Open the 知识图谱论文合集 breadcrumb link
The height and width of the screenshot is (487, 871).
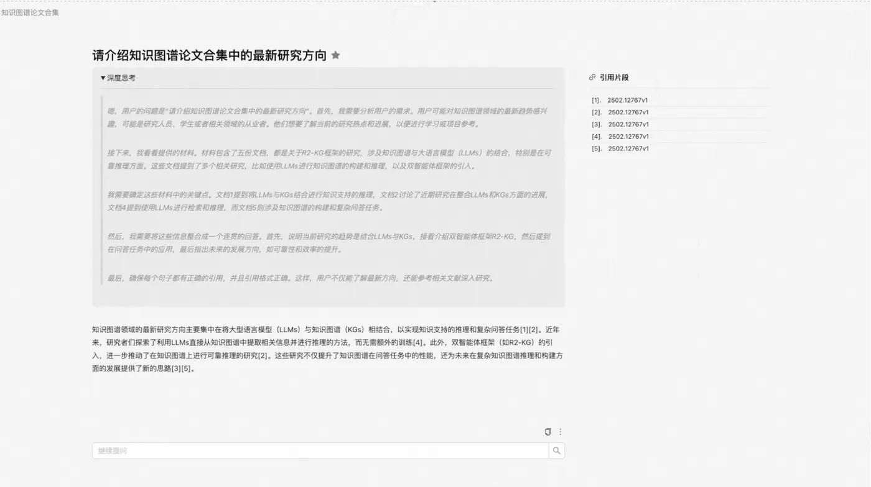click(x=30, y=12)
